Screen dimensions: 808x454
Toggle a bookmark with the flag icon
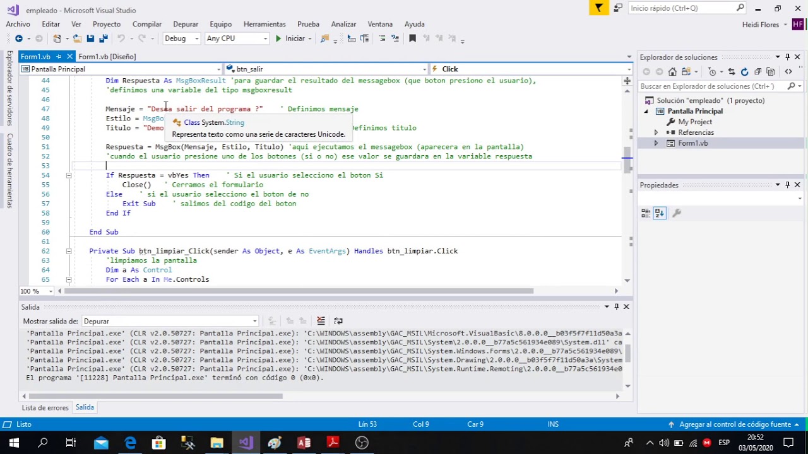[412, 38]
